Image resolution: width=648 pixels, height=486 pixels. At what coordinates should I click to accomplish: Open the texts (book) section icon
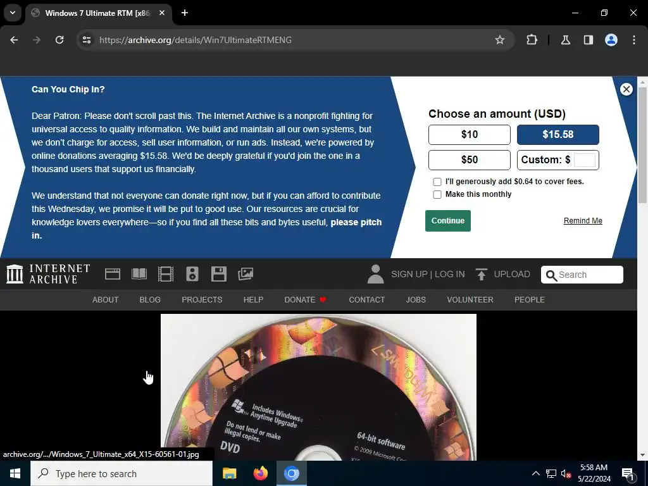[x=139, y=274]
